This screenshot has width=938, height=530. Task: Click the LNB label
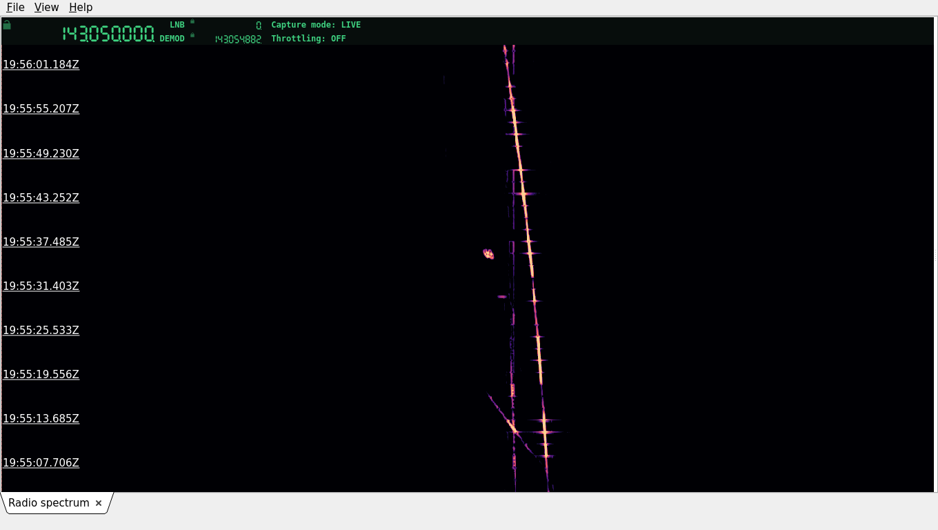pos(177,25)
